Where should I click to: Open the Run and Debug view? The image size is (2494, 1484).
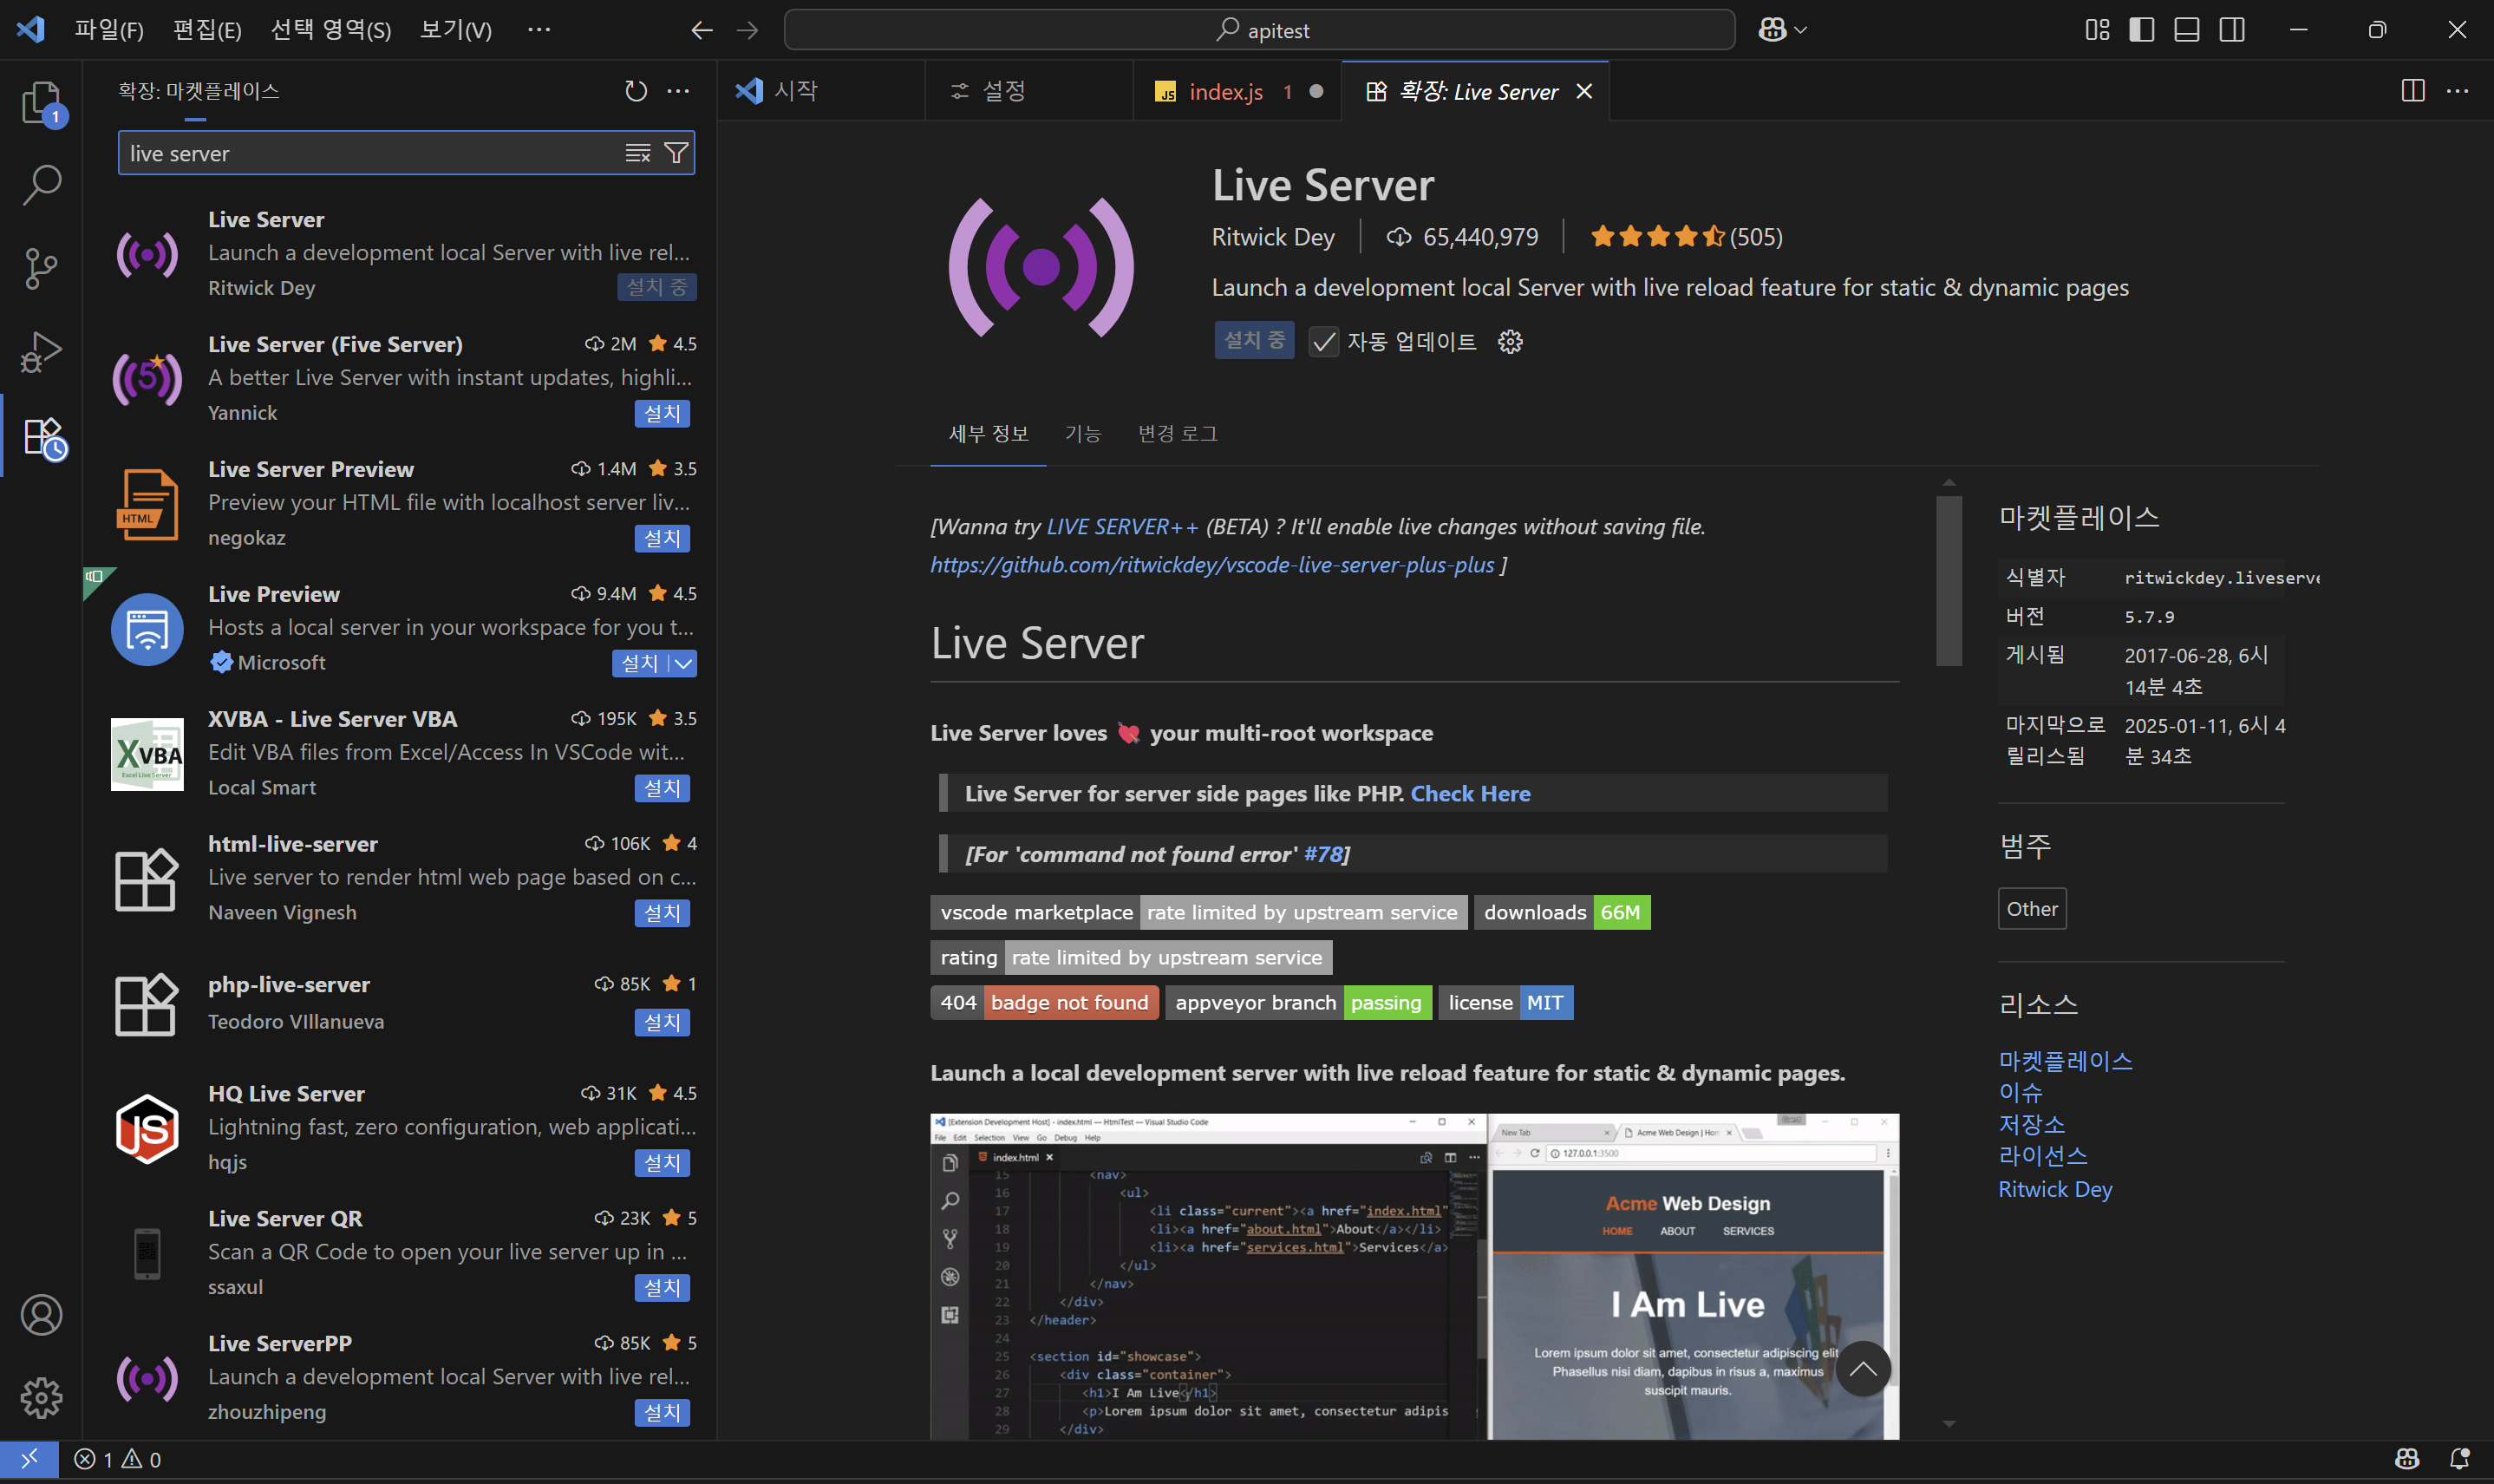click(x=42, y=352)
